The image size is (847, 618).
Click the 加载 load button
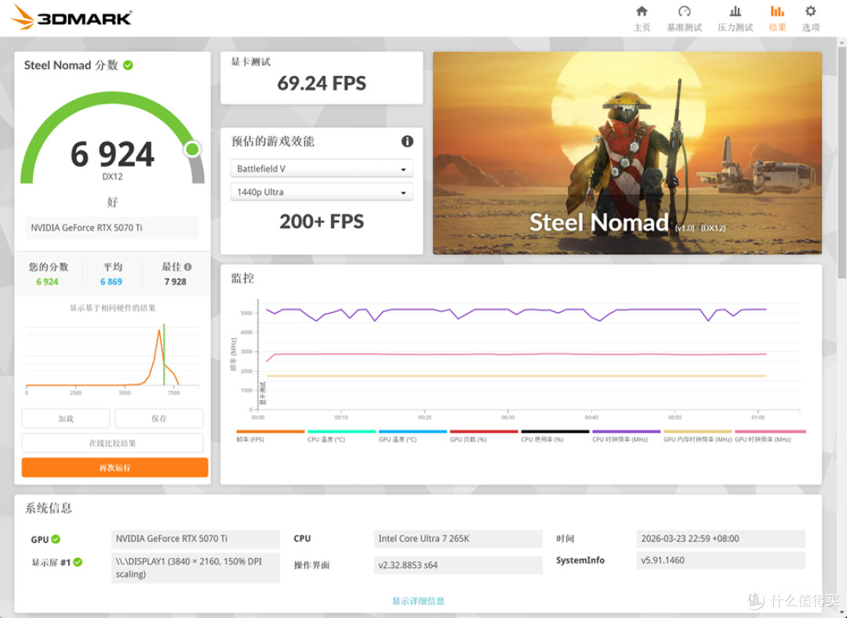click(66, 419)
